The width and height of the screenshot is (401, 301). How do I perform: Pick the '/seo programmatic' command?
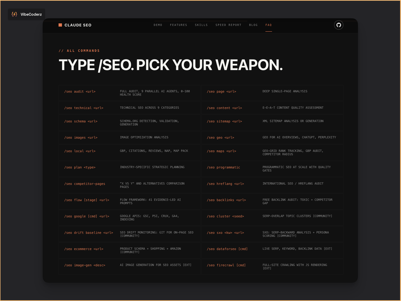click(x=223, y=167)
